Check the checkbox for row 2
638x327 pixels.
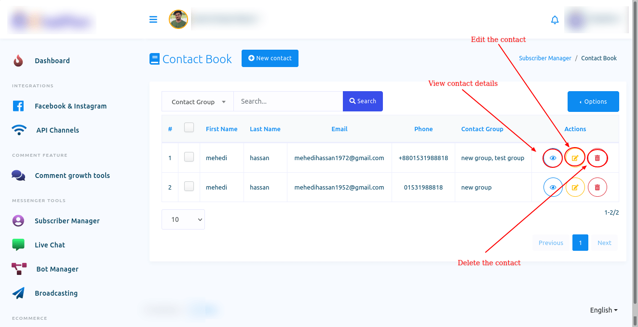click(x=189, y=187)
